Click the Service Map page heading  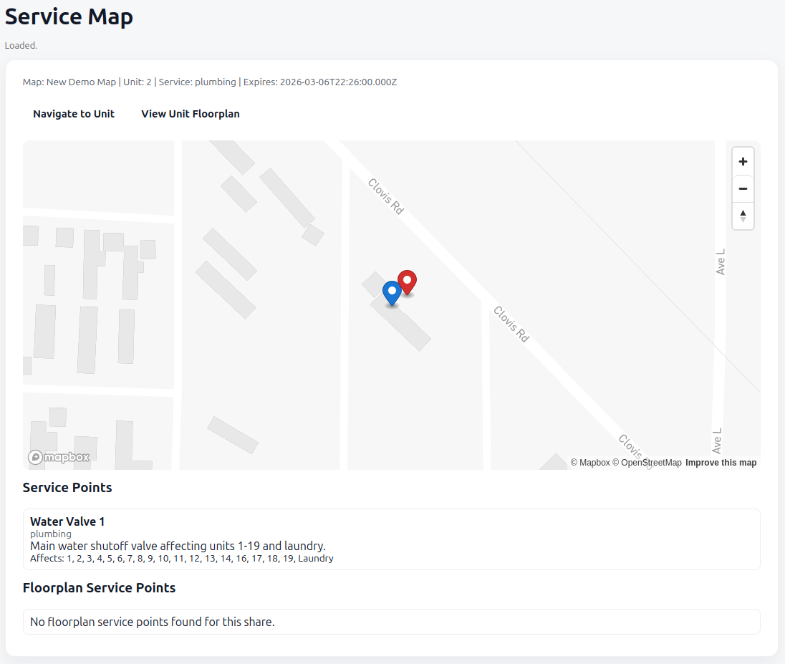point(69,17)
